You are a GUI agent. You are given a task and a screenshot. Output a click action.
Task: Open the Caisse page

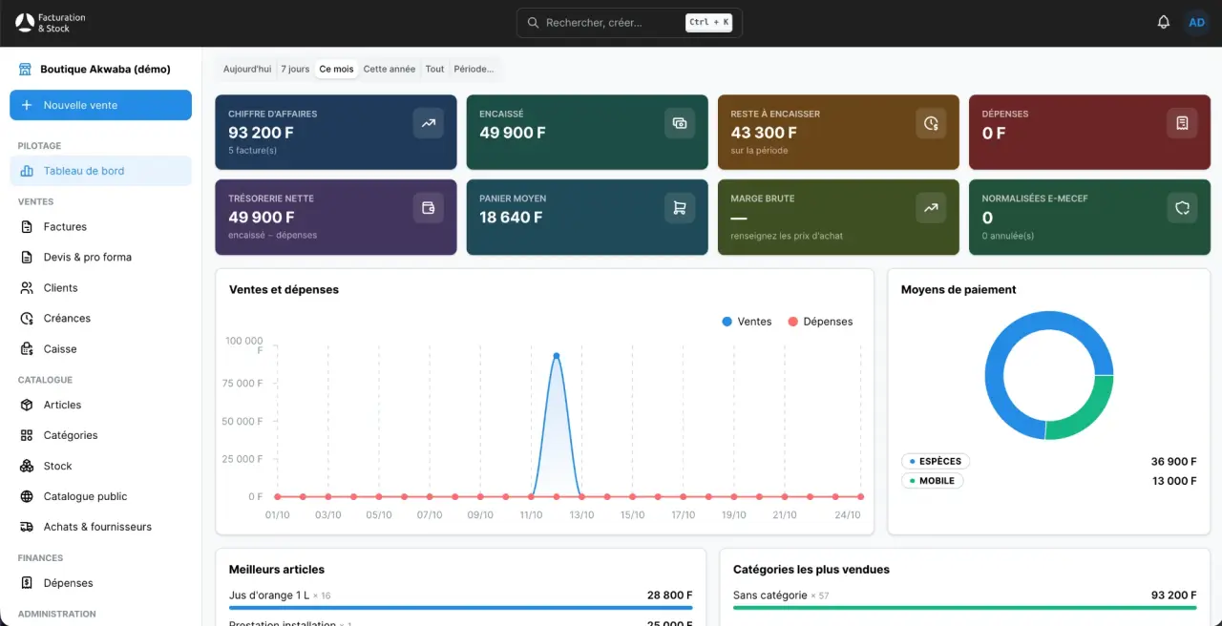pos(100,348)
